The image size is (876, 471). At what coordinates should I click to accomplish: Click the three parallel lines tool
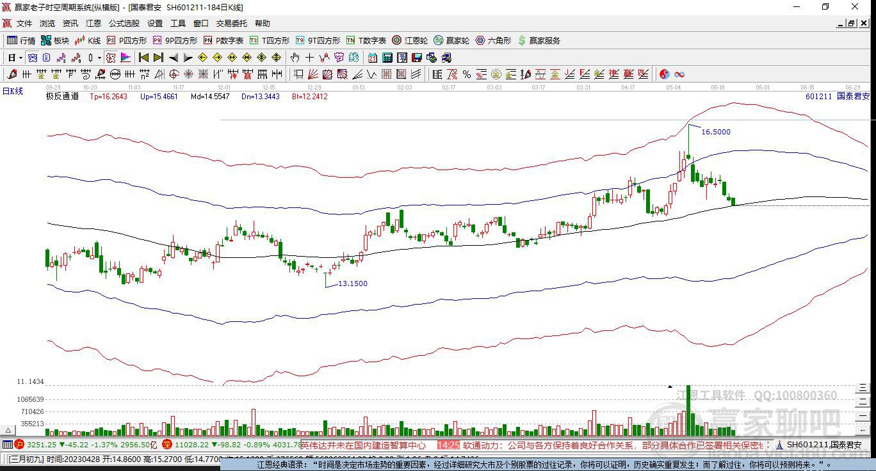[416, 74]
